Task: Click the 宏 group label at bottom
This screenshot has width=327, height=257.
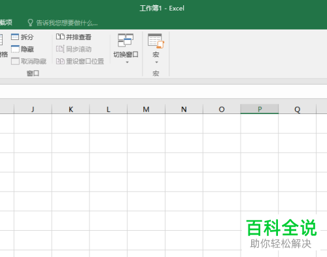Action: pos(156,73)
